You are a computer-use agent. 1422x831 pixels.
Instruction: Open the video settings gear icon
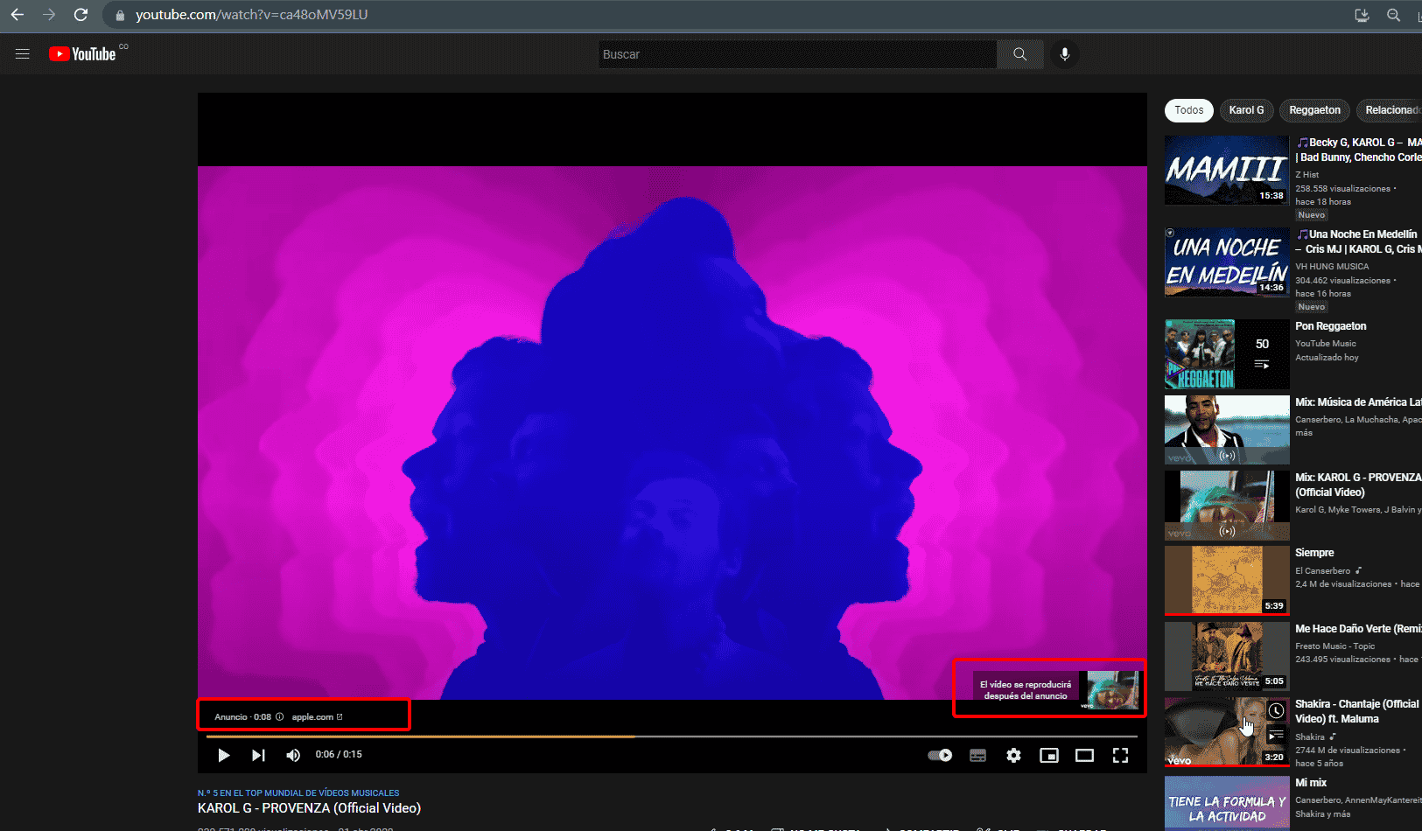[x=1013, y=755]
